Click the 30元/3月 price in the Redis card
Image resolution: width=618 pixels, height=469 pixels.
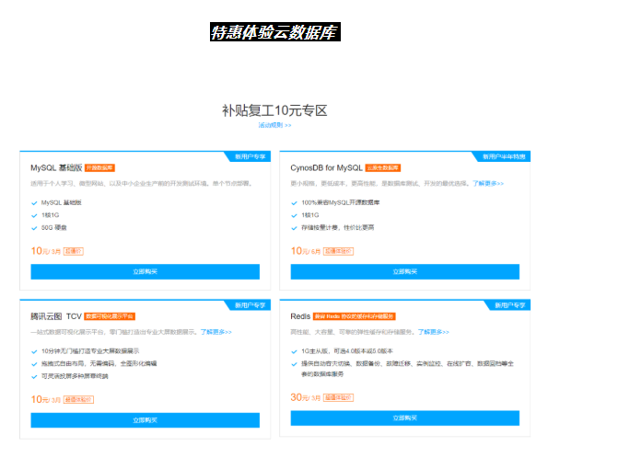click(x=306, y=397)
